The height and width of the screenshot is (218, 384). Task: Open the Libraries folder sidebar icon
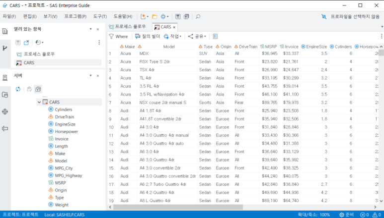coord(5,95)
